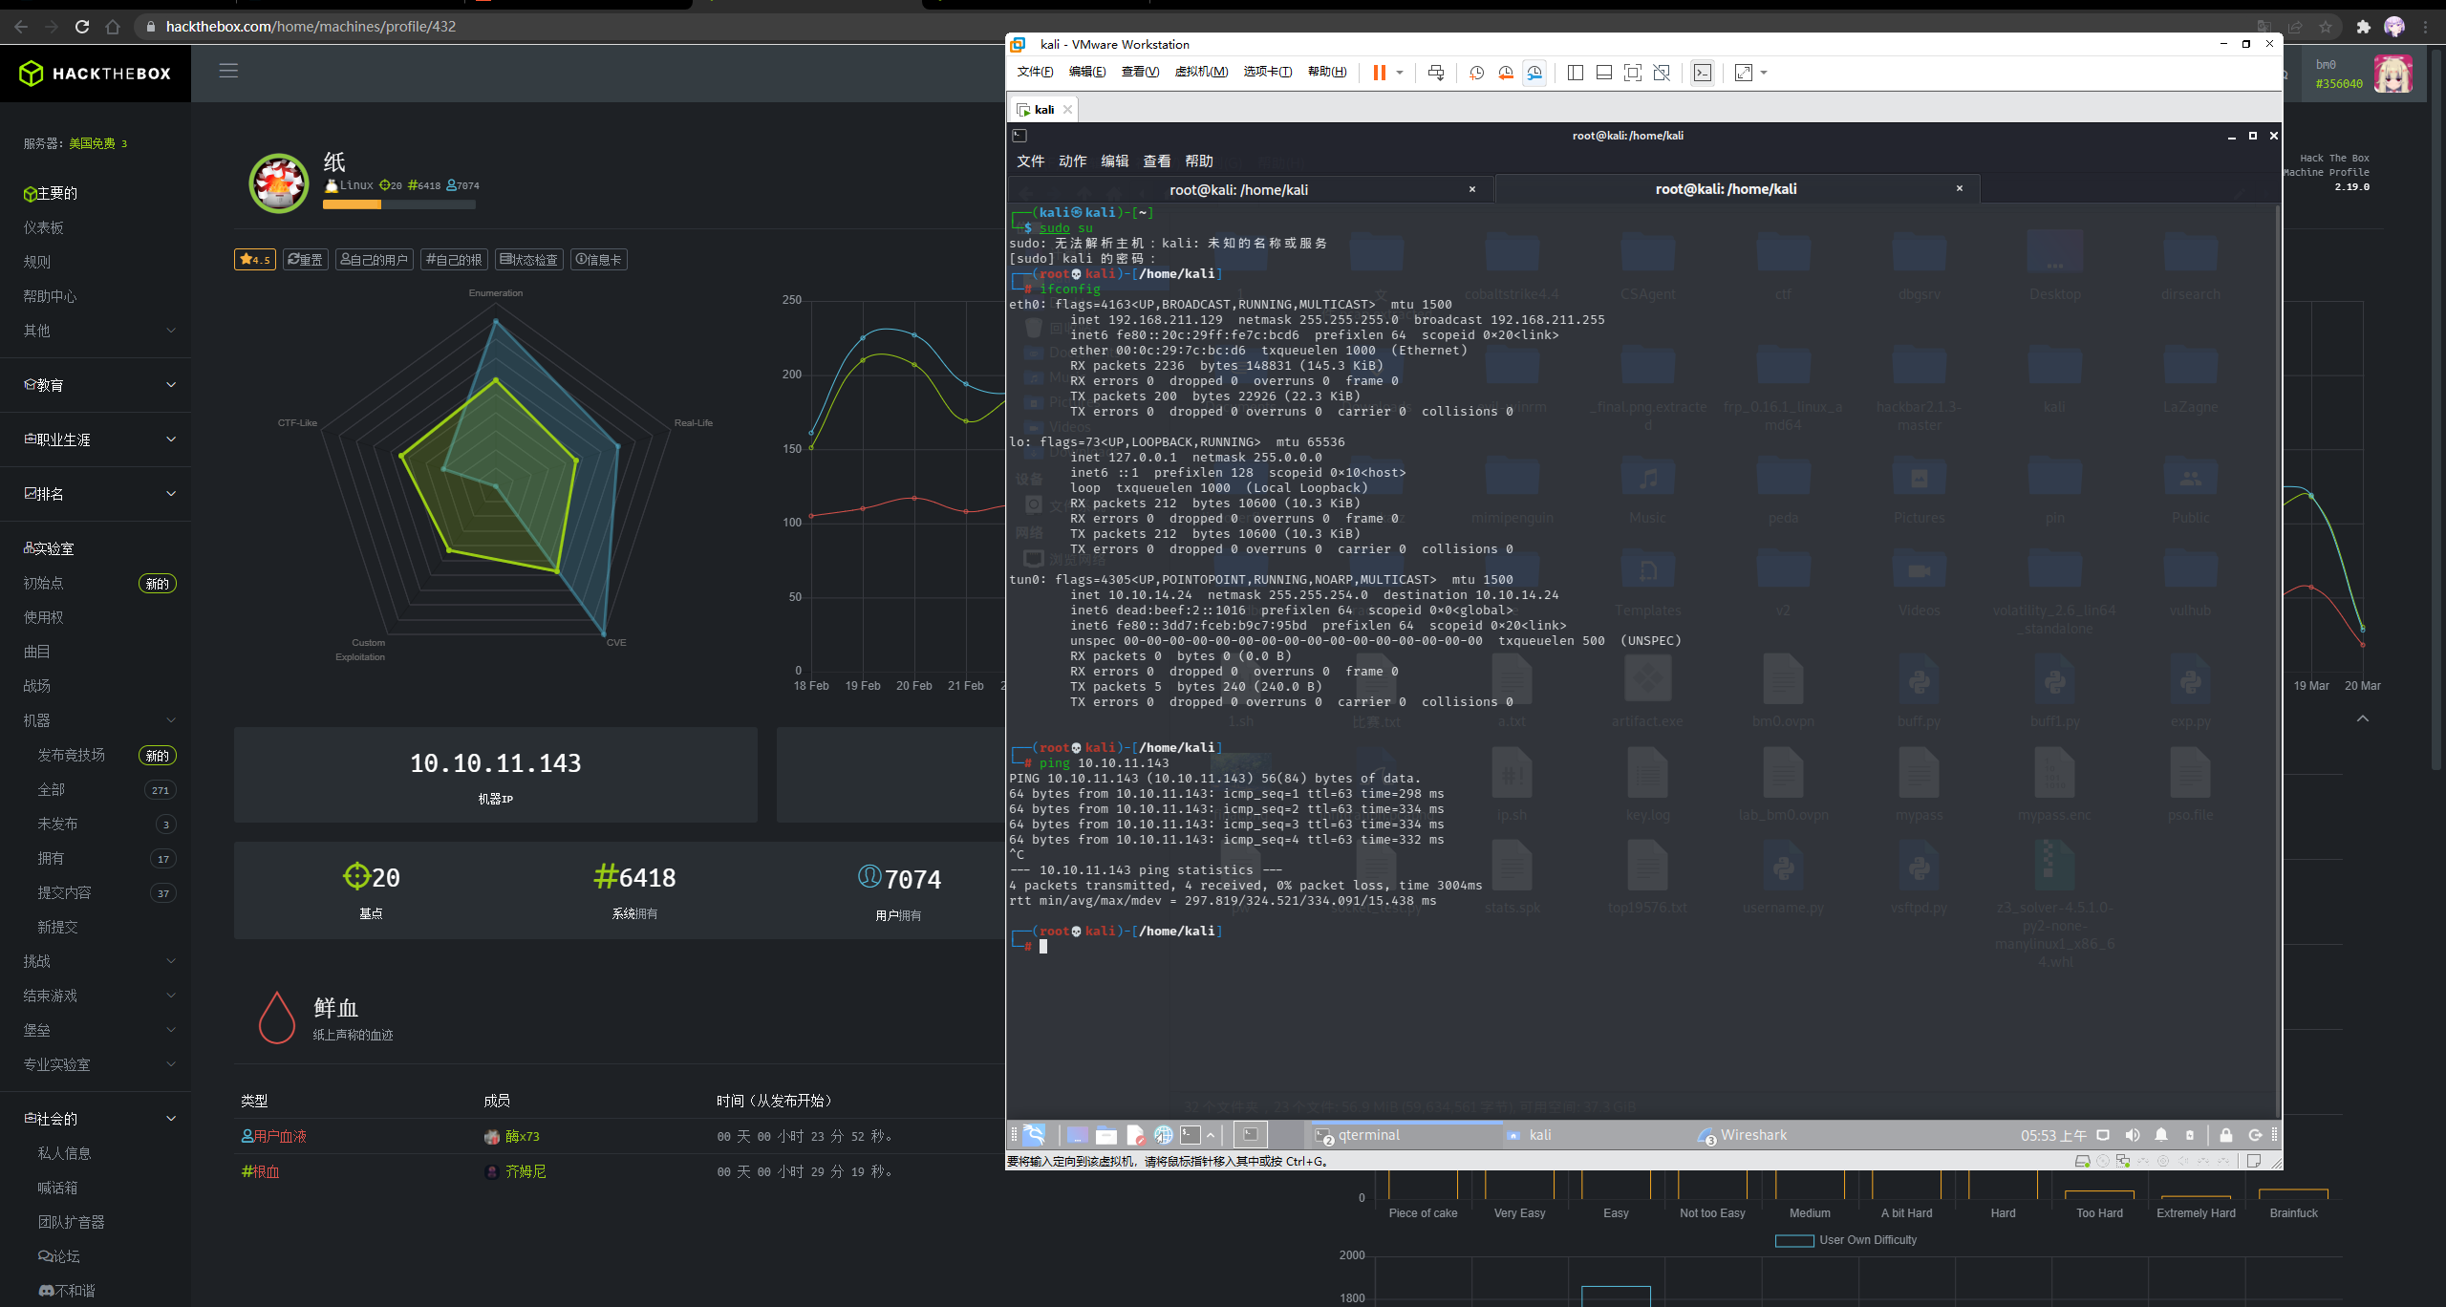Image resolution: width=2446 pixels, height=1307 pixels.
Task: Click the 重置 machine reset button
Action: coord(305,259)
